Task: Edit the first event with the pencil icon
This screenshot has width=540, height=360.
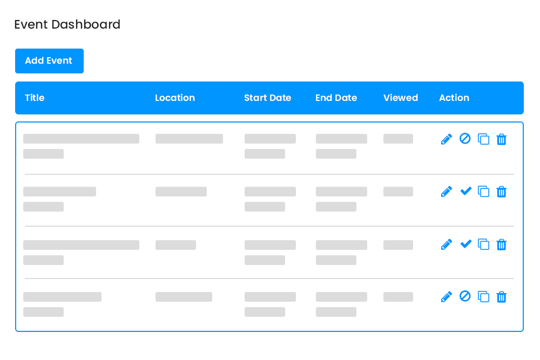Action: 447,139
